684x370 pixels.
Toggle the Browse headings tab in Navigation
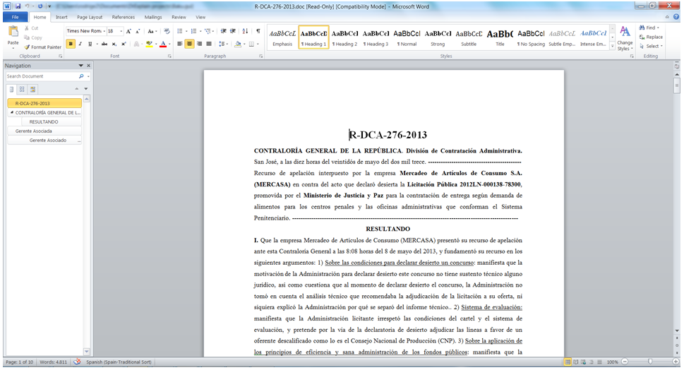click(x=12, y=90)
